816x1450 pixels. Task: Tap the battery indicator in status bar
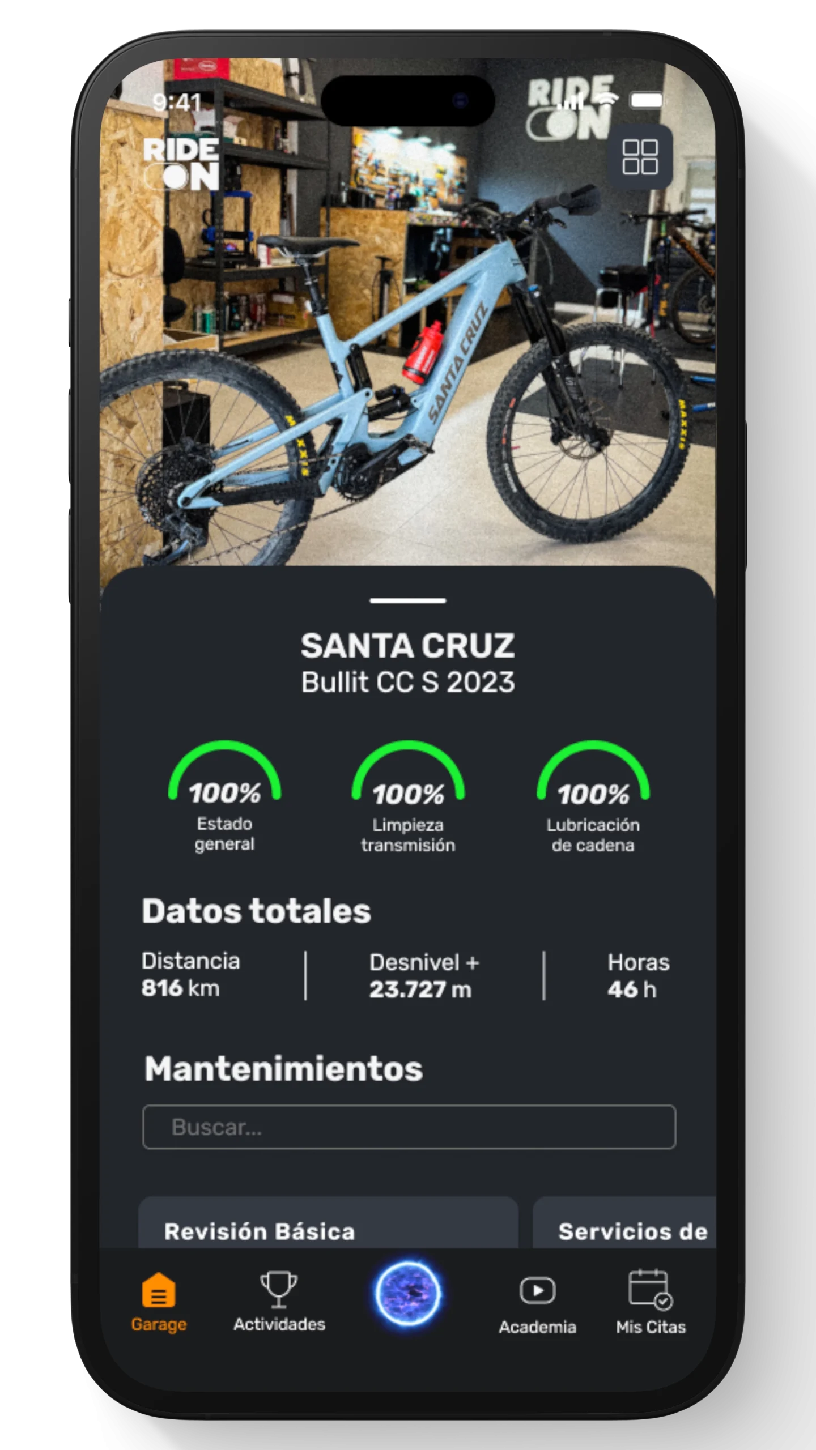647,101
